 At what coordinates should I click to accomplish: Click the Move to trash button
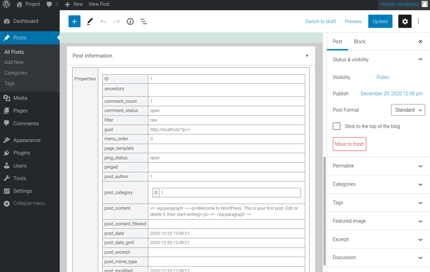349,144
